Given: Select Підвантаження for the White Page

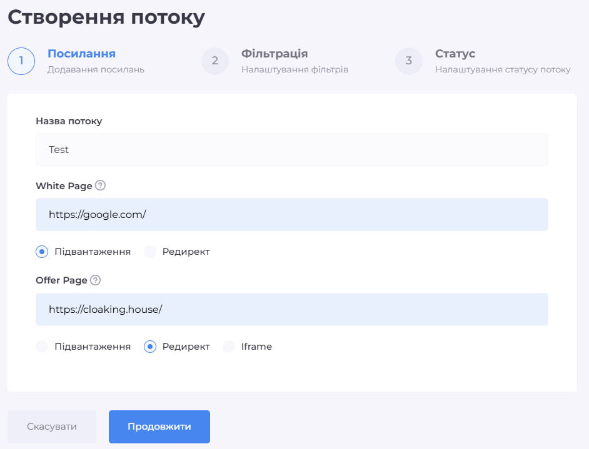Looking at the screenshot, I should [x=41, y=251].
